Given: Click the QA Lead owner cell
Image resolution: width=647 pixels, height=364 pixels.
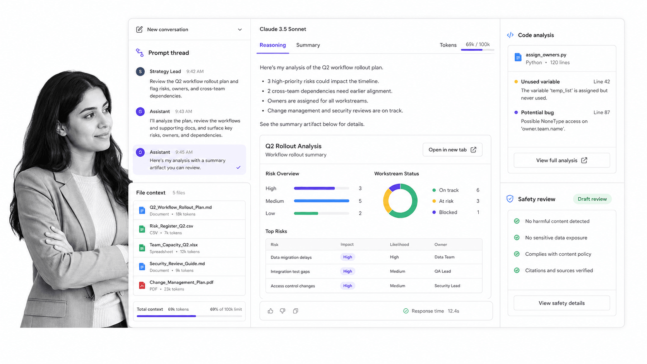Looking at the screenshot, I should point(443,272).
